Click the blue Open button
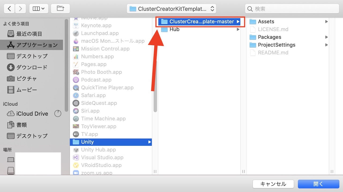Viewport: 343px width, 192px height. 318,184
